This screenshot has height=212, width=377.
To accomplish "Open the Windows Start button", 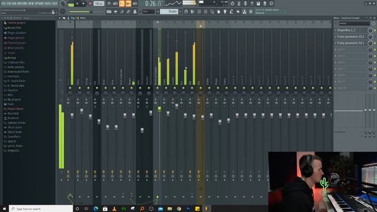I will (4, 208).
